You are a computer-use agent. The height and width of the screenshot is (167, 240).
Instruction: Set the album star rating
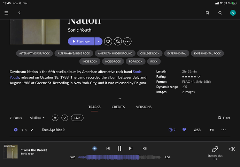pos(189,77)
